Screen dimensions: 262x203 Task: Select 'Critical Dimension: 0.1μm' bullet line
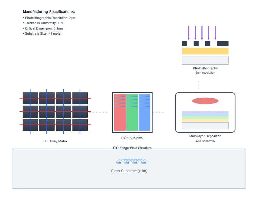pos(43,28)
